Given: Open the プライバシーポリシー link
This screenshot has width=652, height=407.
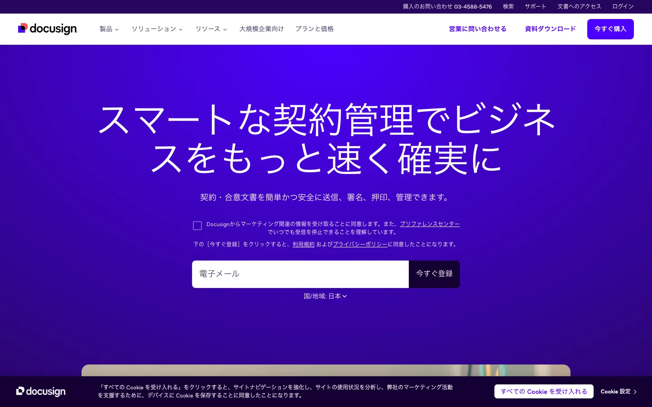Looking at the screenshot, I should [360, 244].
